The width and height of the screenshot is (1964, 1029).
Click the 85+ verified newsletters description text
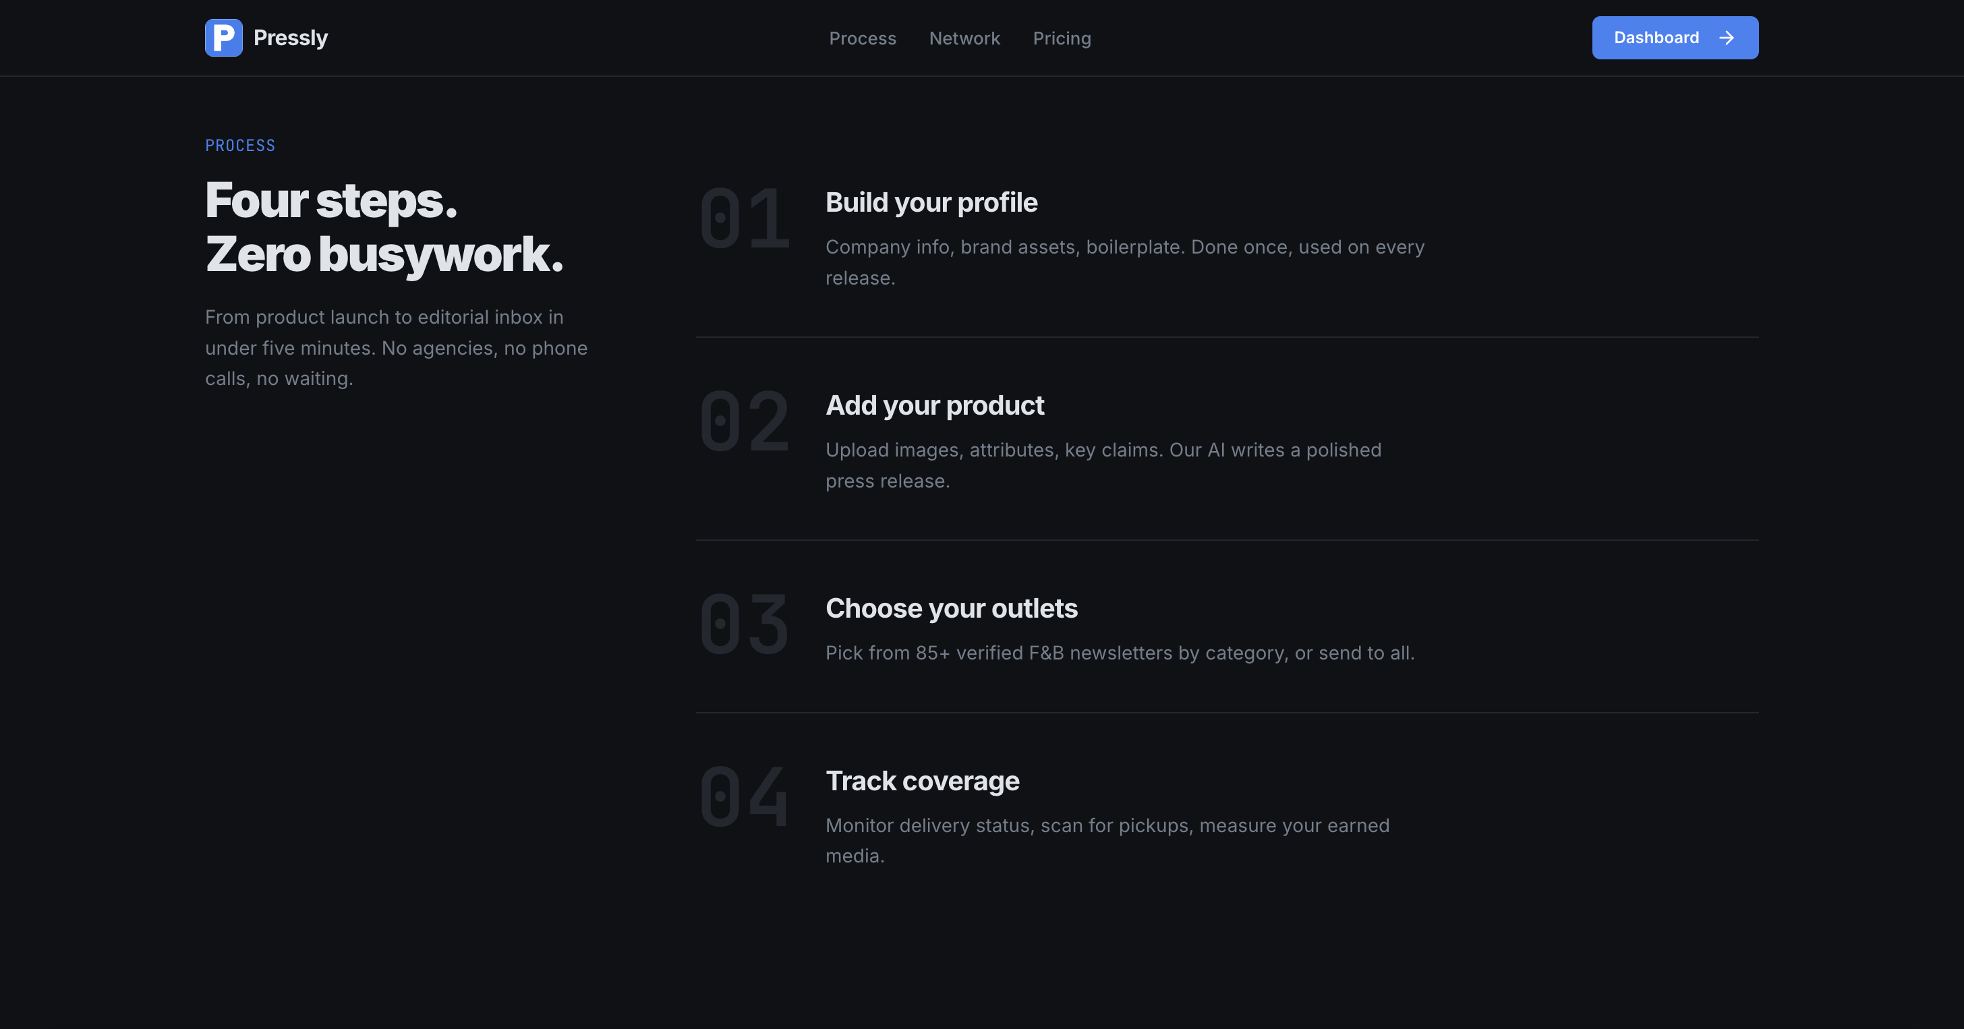(1119, 653)
